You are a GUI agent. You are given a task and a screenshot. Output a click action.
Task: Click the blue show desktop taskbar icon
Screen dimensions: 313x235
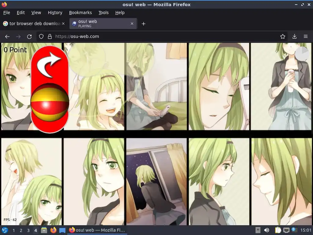pos(62,230)
